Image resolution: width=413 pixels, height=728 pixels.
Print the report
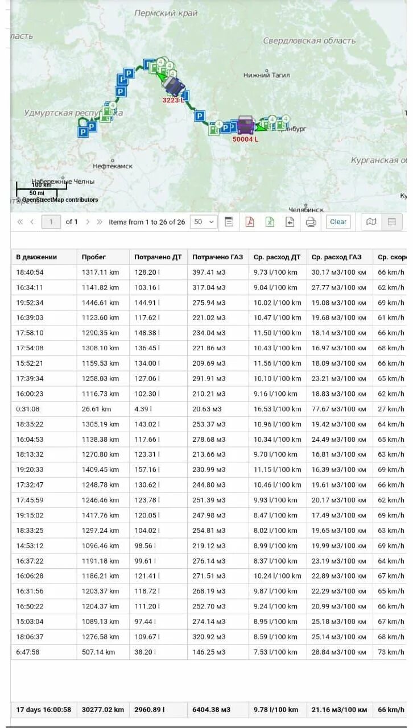coord(311,222)
